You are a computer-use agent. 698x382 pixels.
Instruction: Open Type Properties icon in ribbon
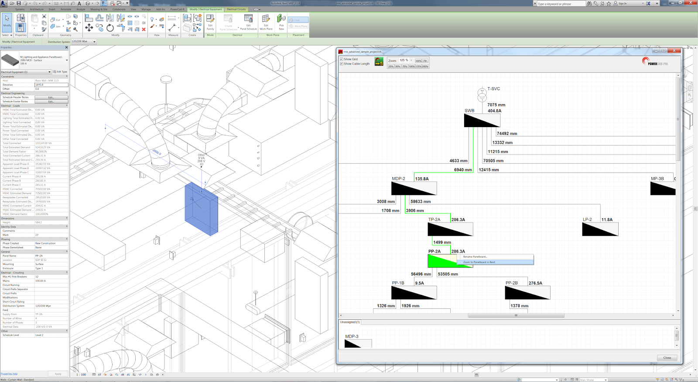point(21,17)
